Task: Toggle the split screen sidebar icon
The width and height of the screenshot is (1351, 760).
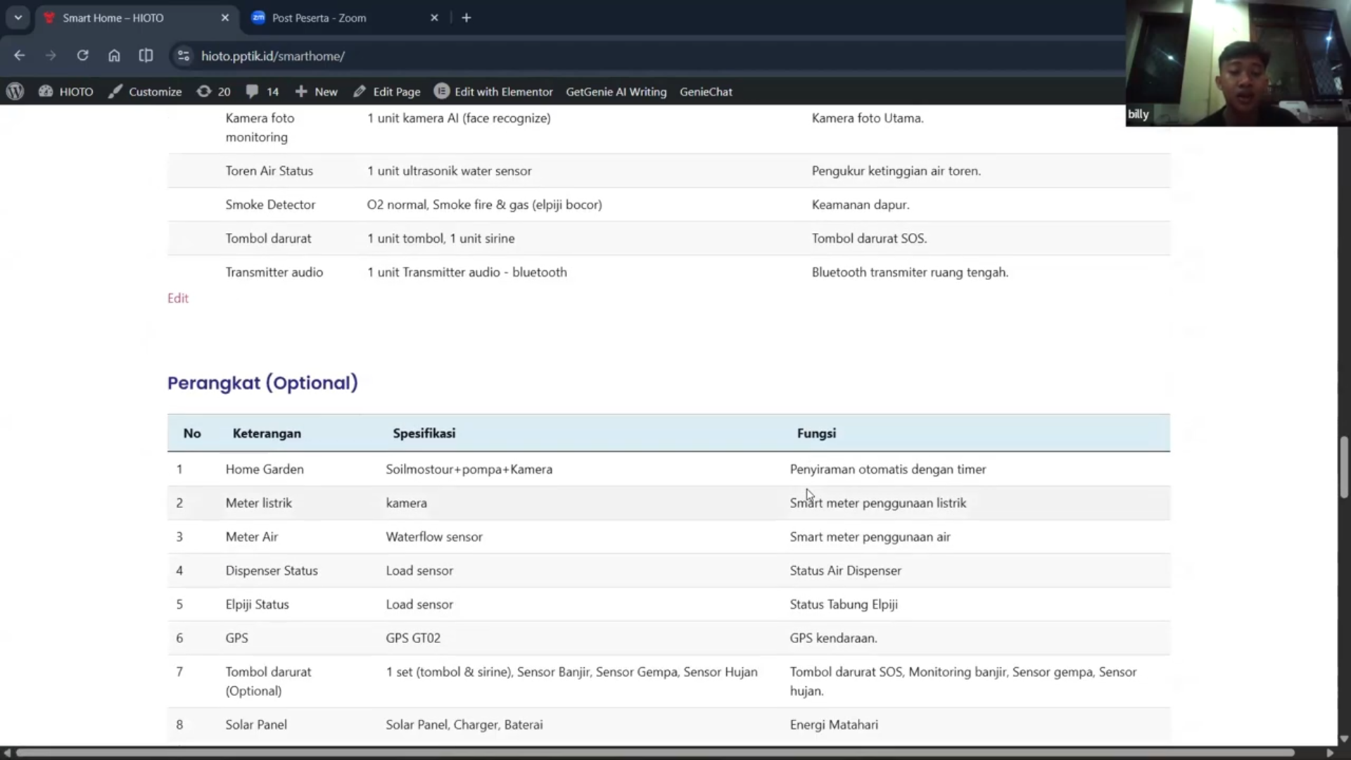Action: tap(146, 56)
